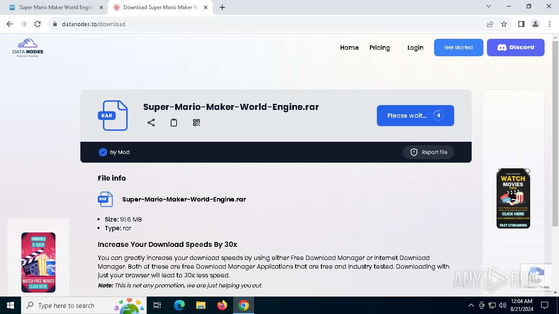Click the Size: 91.6 MB text

[123, 219]
